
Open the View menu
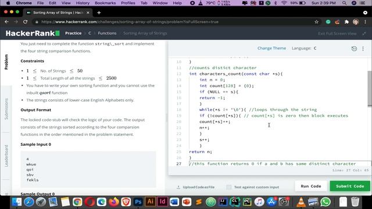(66, 3)
